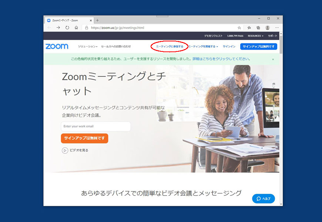Click the scrollbar up arrow
Viewport: 322px width, 222px height.
coord(281,33)
